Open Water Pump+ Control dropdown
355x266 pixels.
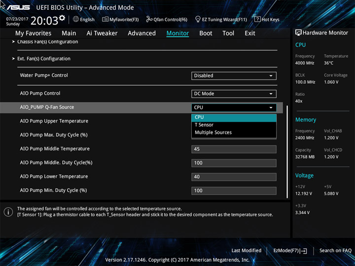coord(234,76)
